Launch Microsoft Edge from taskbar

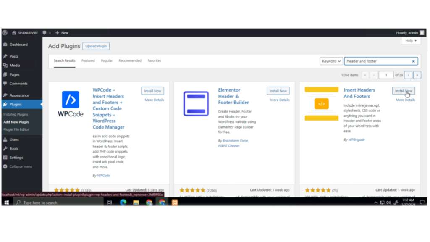click(123, 203)
